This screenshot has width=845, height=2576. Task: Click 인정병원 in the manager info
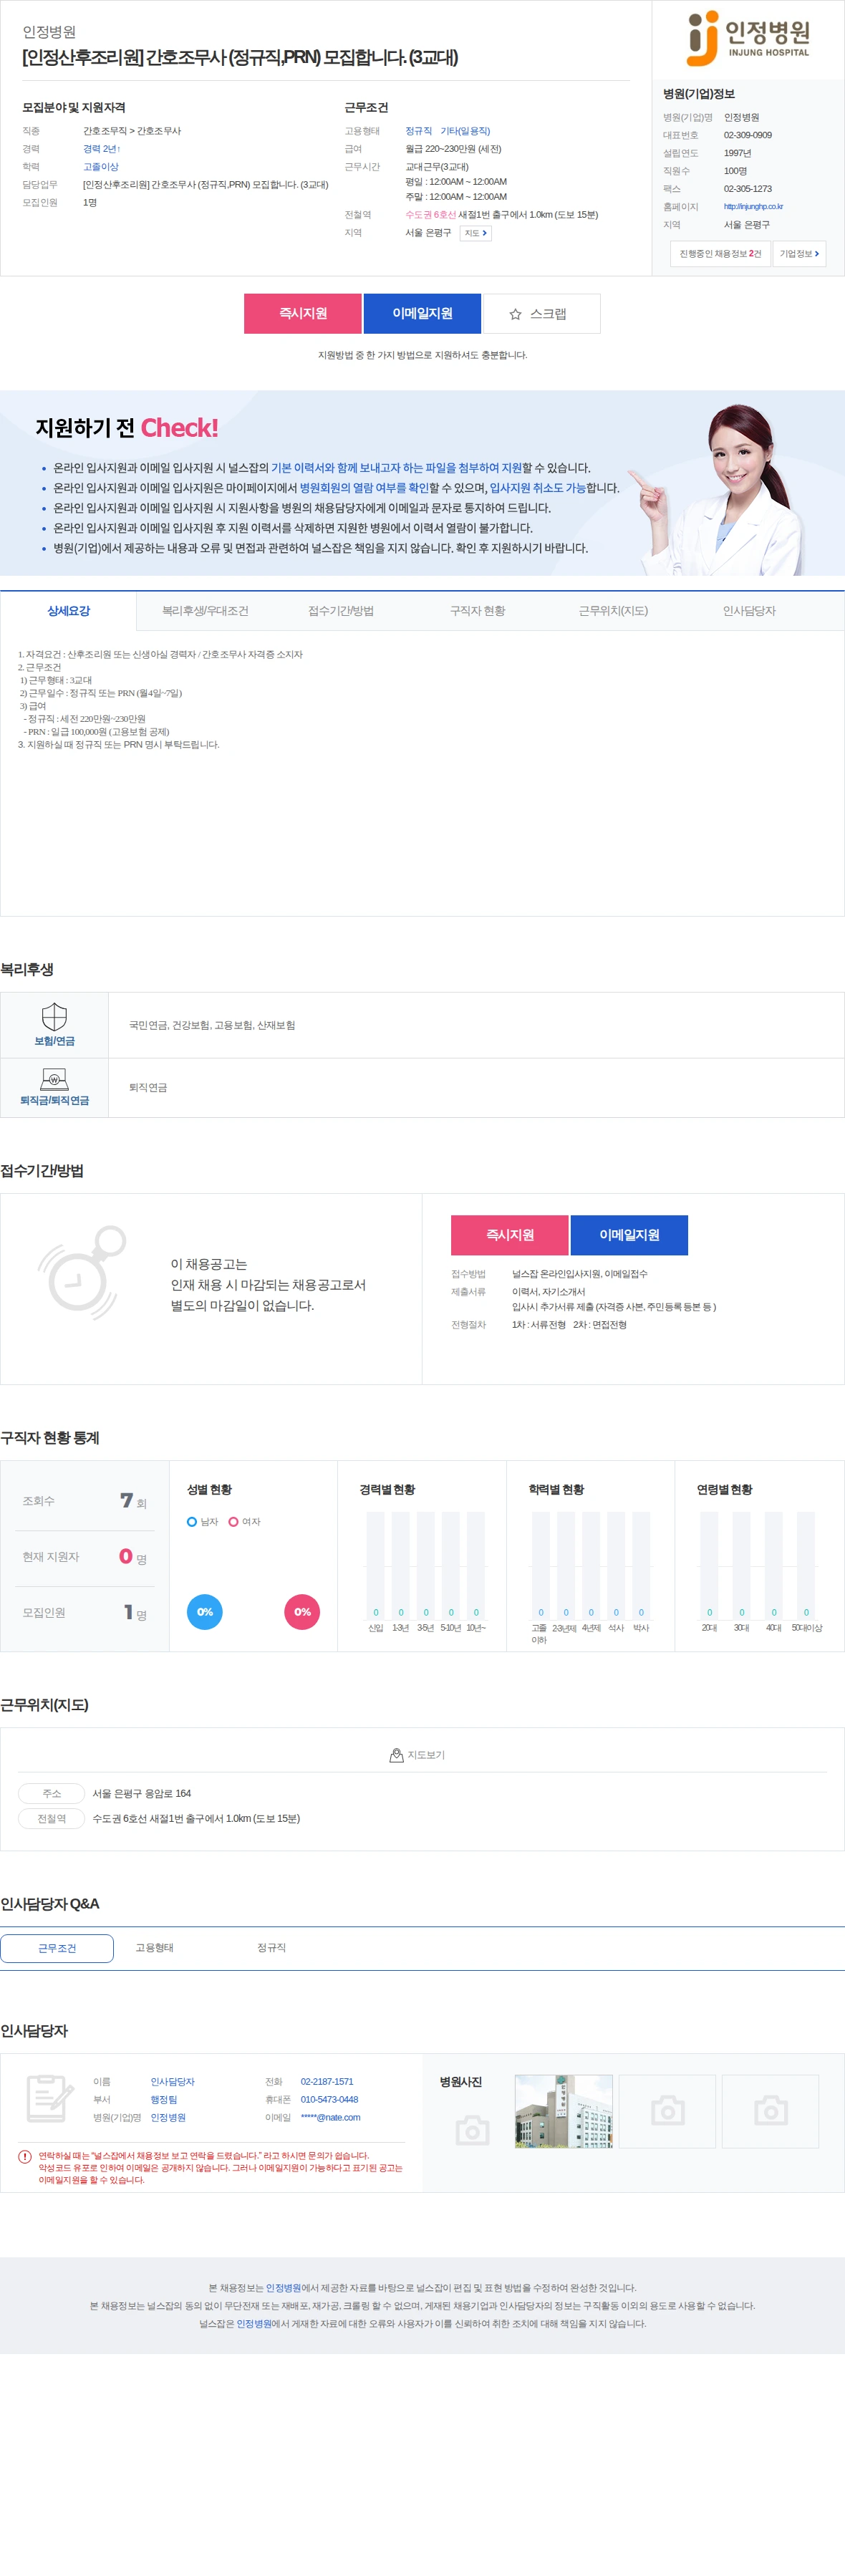(168, 2117)
